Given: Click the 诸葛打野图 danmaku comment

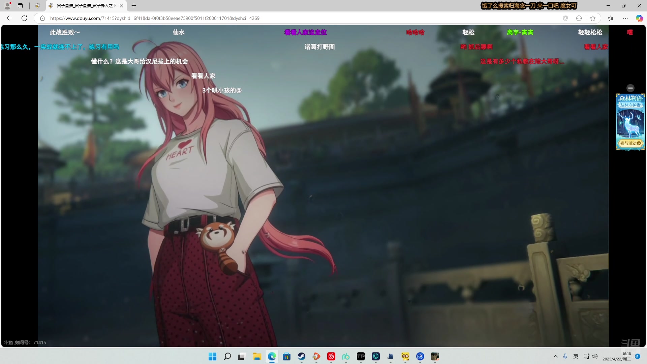Looking at the screenshot, I should tap(319, 47).
